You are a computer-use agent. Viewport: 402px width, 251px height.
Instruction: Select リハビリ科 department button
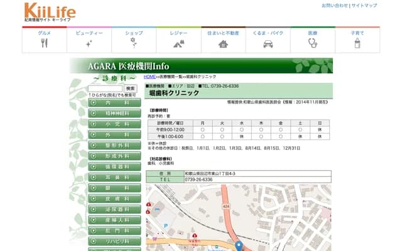point(114,242)
